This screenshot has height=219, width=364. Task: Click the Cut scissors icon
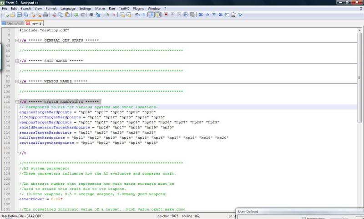[54, 15]
